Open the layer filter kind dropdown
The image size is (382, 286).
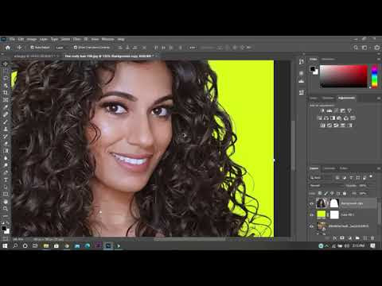tap(322, 178)
